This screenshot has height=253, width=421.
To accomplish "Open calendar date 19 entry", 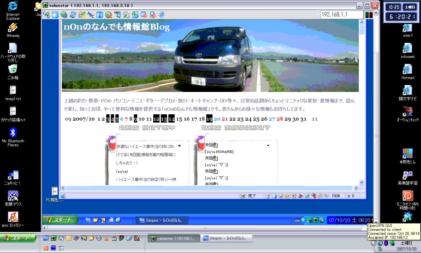I will coord(209,118).
